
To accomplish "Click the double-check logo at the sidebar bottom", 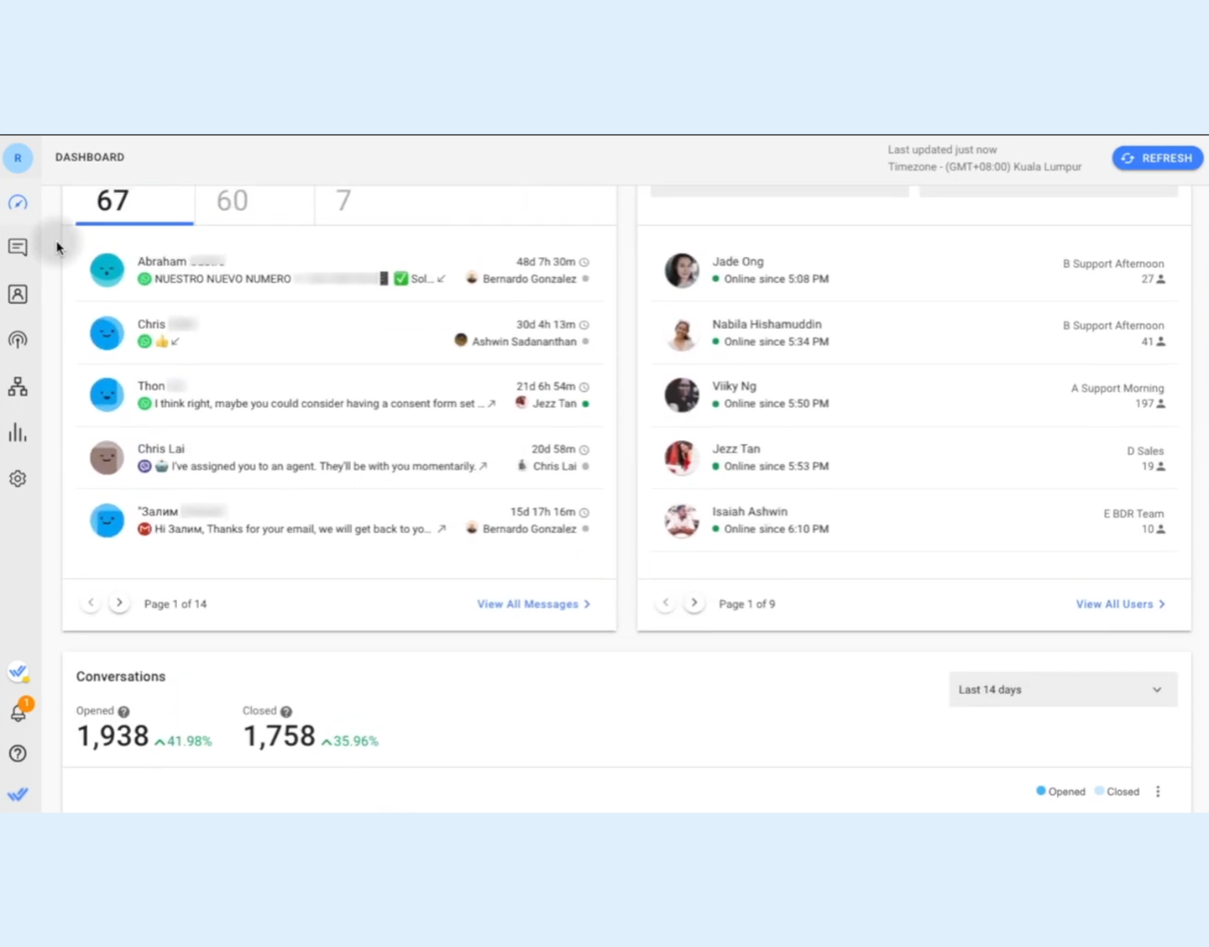I will pyautogui.click(x=18, y=794).
